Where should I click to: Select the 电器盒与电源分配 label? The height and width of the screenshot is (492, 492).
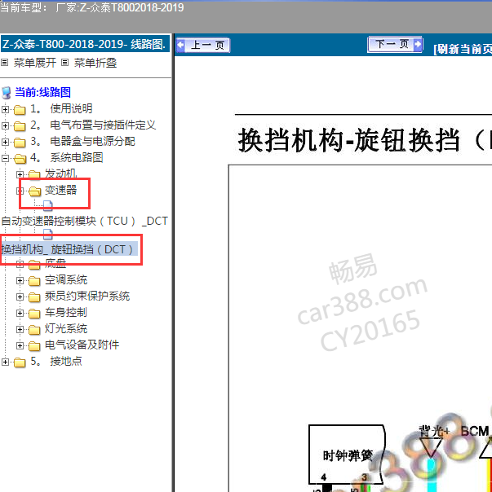(82, 141)
